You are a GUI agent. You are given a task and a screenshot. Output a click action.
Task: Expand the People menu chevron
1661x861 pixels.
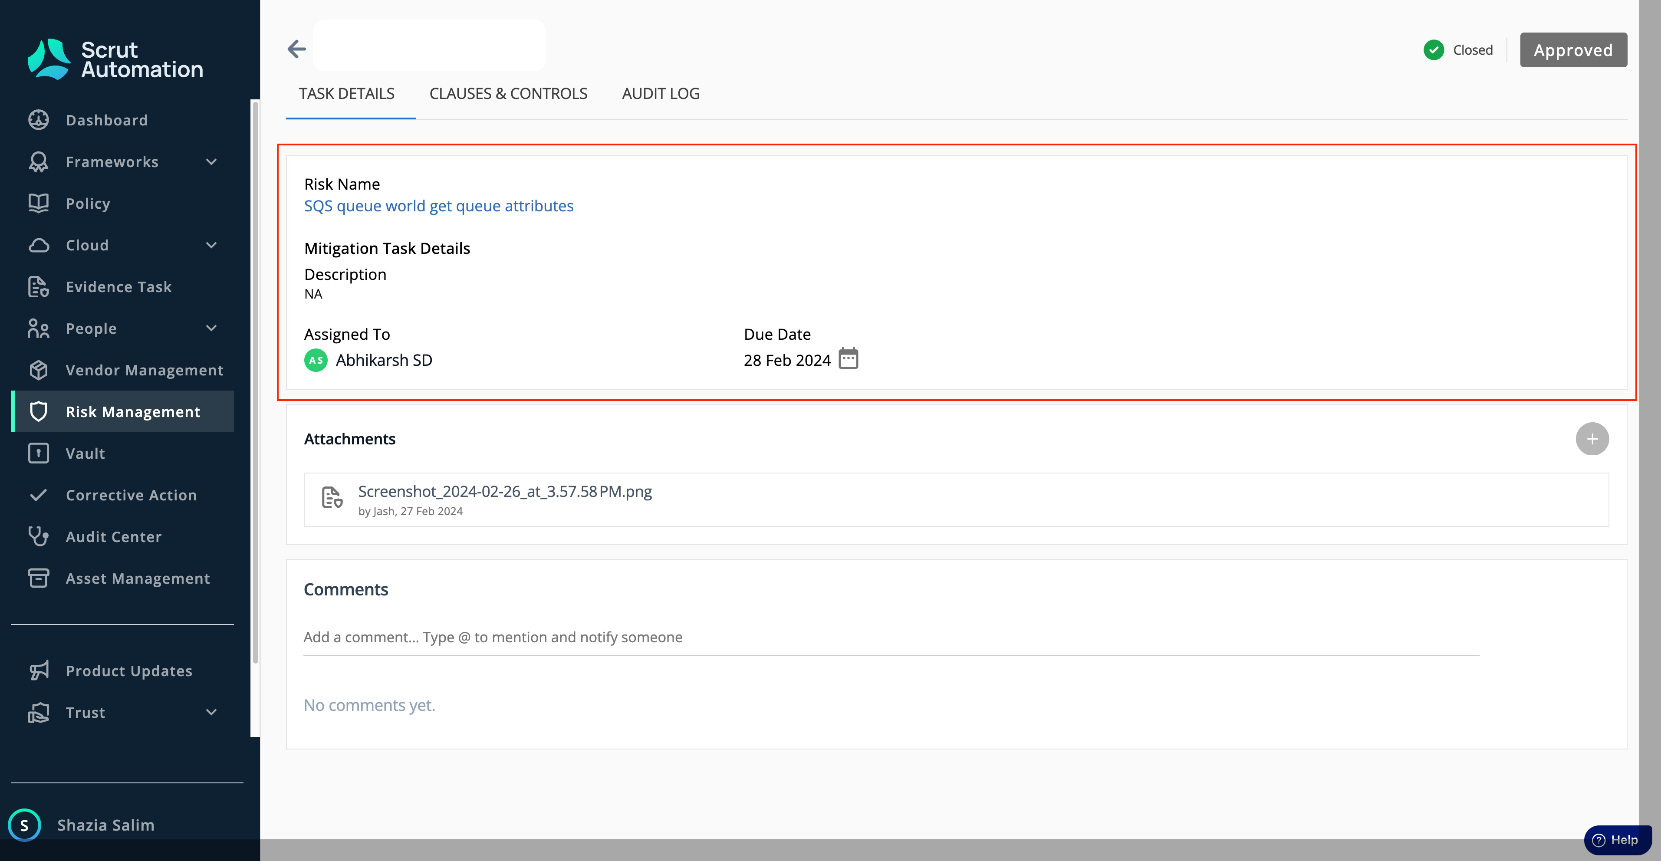211,328
